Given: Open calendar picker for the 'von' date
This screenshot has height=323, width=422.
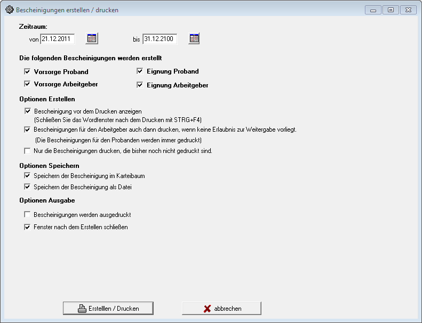Looking at the screenshot, I should [x=92, y=38].
